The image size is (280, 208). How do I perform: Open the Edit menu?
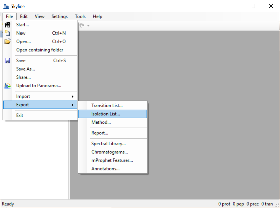tap(24, 17)
